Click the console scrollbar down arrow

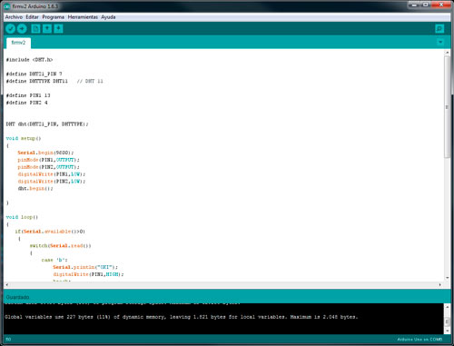(447, 331)
